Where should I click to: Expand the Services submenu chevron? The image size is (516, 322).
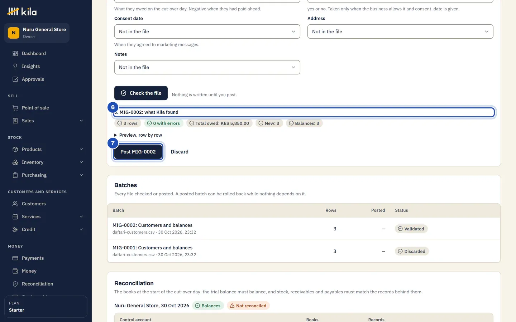tap(81, 216)
